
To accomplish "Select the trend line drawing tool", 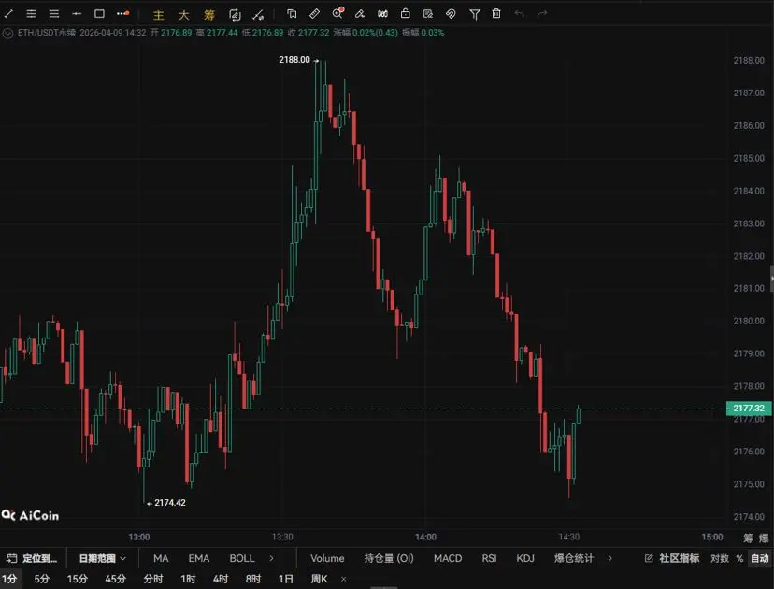I will 8,14.
